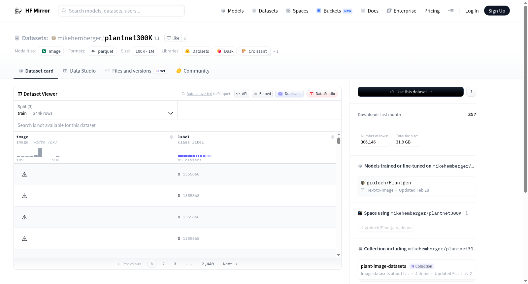Open Enterprise in navigation

[402, 11]
